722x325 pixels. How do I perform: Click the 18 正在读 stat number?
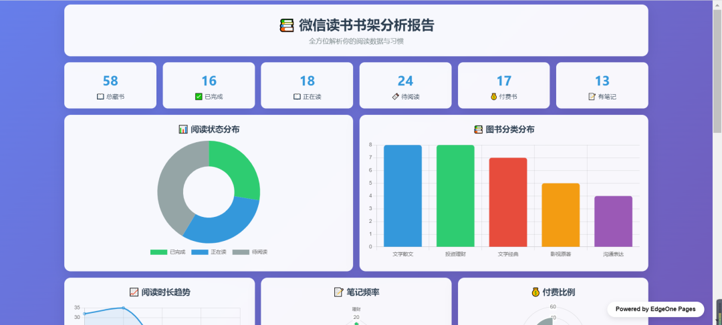[x=307, y=81]
